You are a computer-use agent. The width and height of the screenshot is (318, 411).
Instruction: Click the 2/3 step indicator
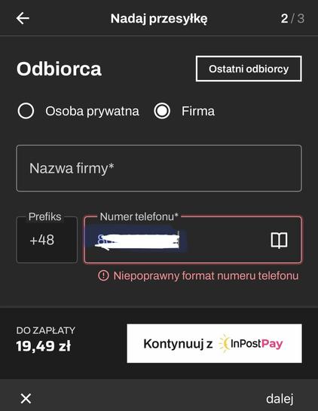point(292,18)
